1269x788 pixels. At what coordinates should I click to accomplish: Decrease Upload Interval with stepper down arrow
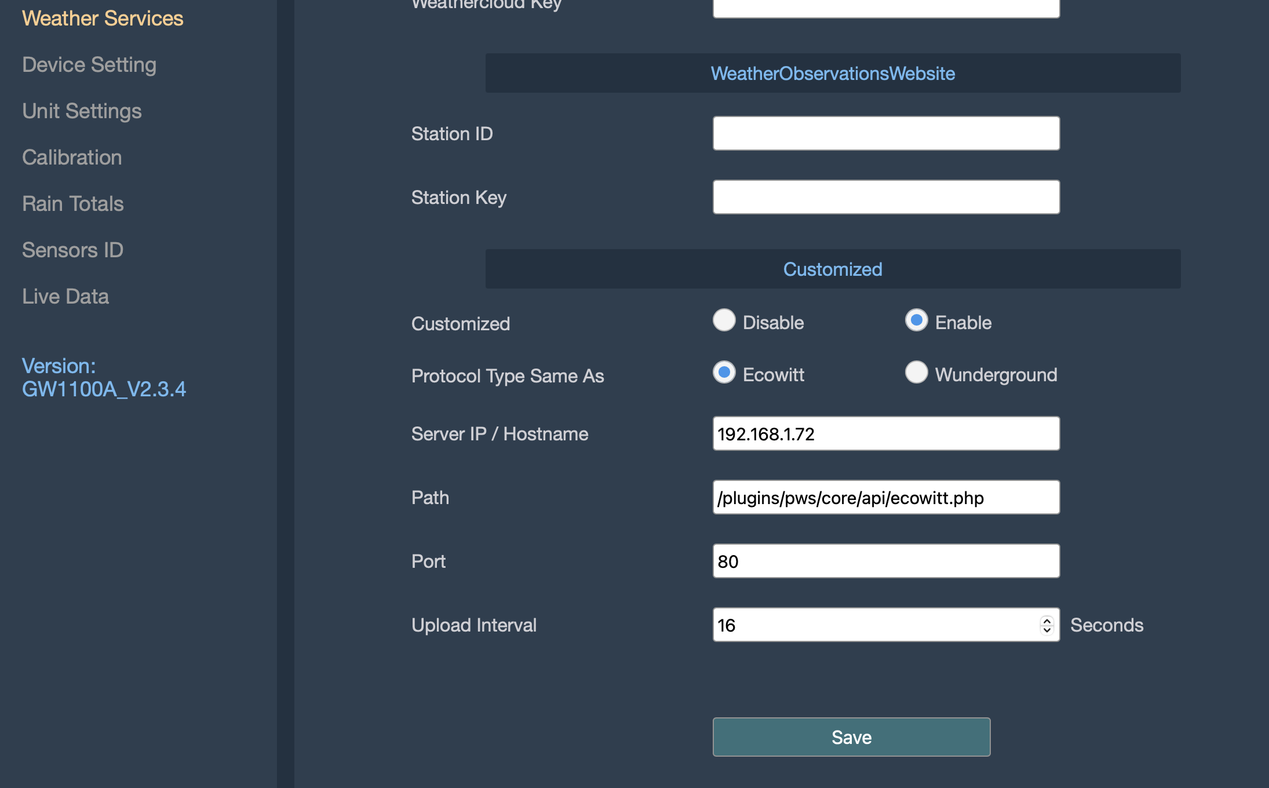tap(1046, 630)
